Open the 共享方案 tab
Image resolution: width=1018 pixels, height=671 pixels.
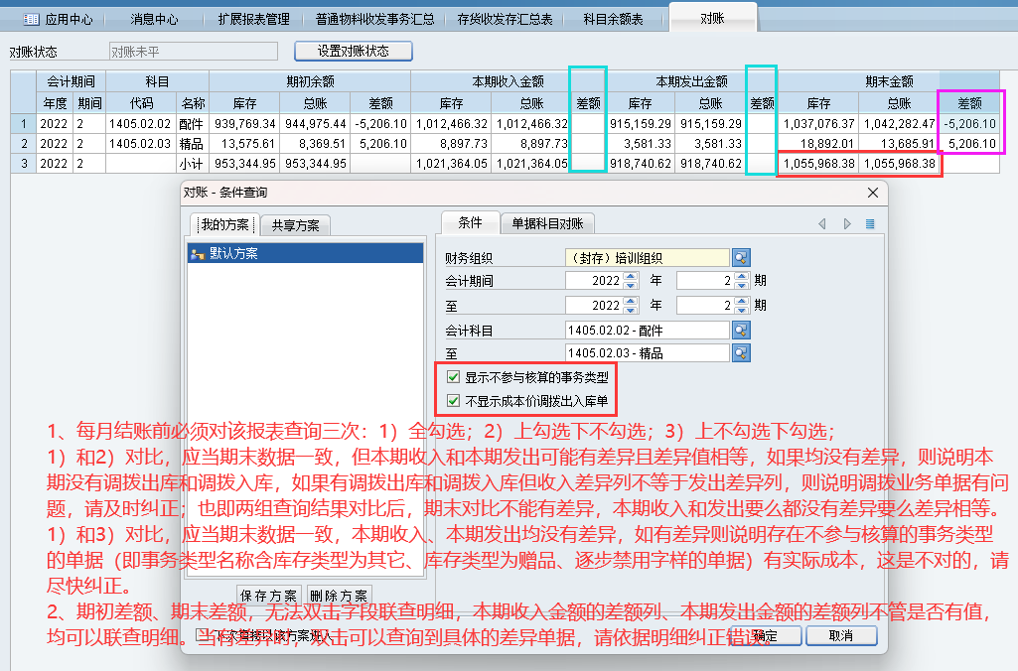(295, 225)
